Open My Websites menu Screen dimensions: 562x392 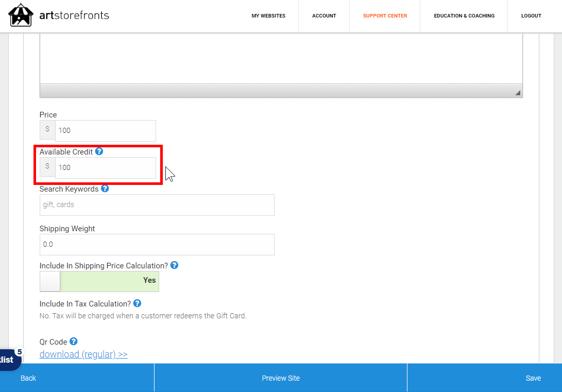(x=268, y=16)
